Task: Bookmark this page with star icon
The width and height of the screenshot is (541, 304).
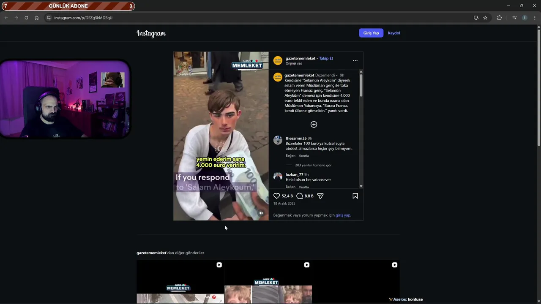Action: coord(485,18)
